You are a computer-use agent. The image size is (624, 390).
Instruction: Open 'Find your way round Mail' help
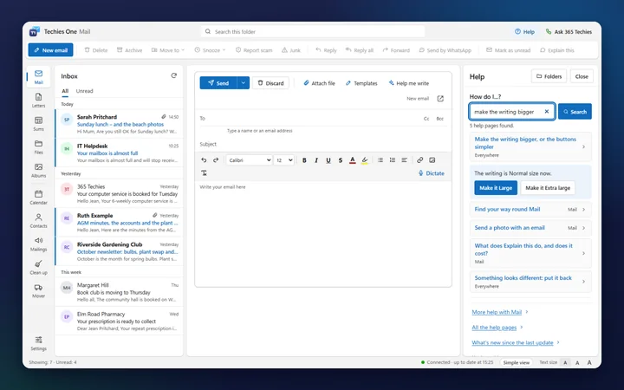530,210
